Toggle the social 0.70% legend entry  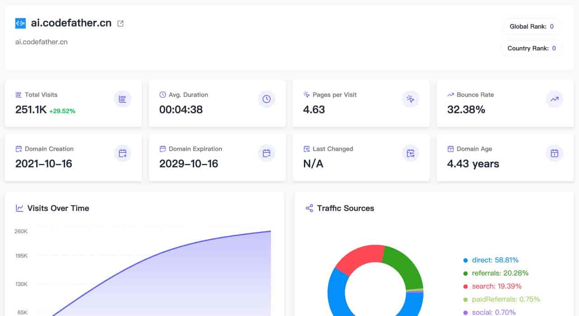click(x=489, y=312)
